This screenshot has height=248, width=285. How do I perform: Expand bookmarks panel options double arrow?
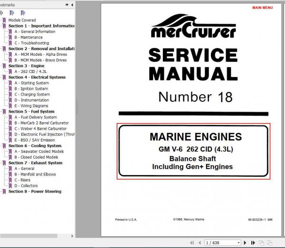[x=67, y=5]
